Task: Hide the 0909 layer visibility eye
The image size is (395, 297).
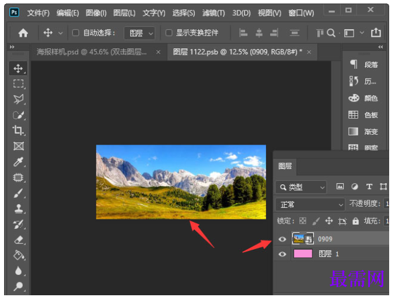Action: click(x=282, y=239)
